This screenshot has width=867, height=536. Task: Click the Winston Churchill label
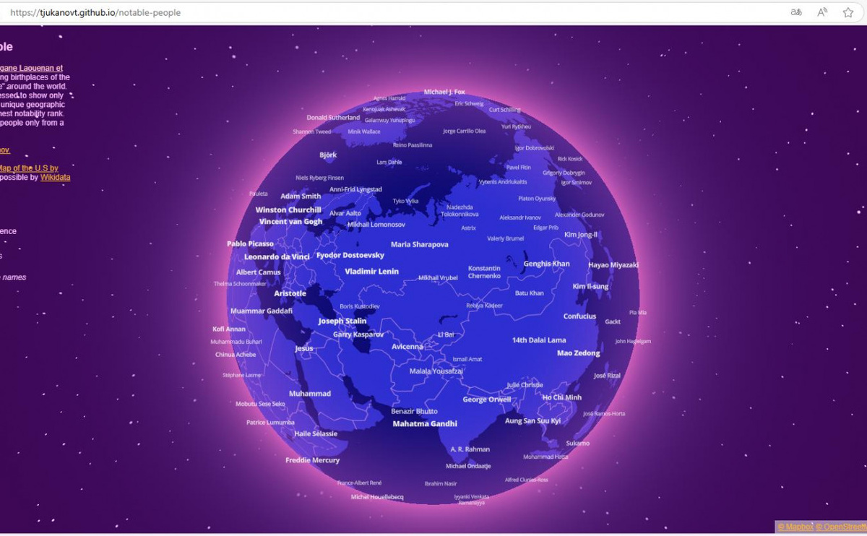click(x=288, y=210)
